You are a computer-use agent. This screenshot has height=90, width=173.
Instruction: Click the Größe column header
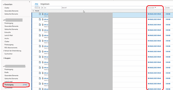[167, 8]
